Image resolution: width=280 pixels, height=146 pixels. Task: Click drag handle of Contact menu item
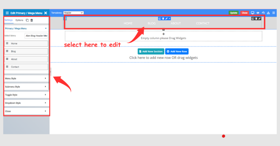pos(7,67)
